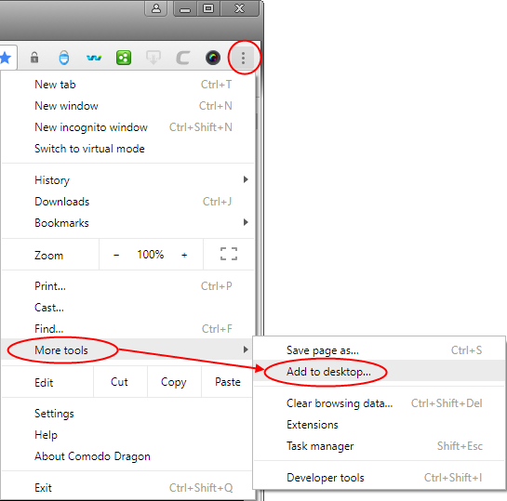Click the padlock extension icon
Screen dimensions: 507x501
point(34,58)
